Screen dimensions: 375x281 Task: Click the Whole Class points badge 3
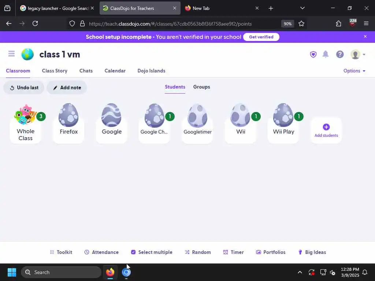pos(41,116)
